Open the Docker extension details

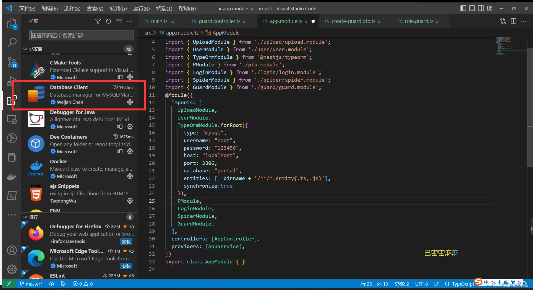click(80, 169)
